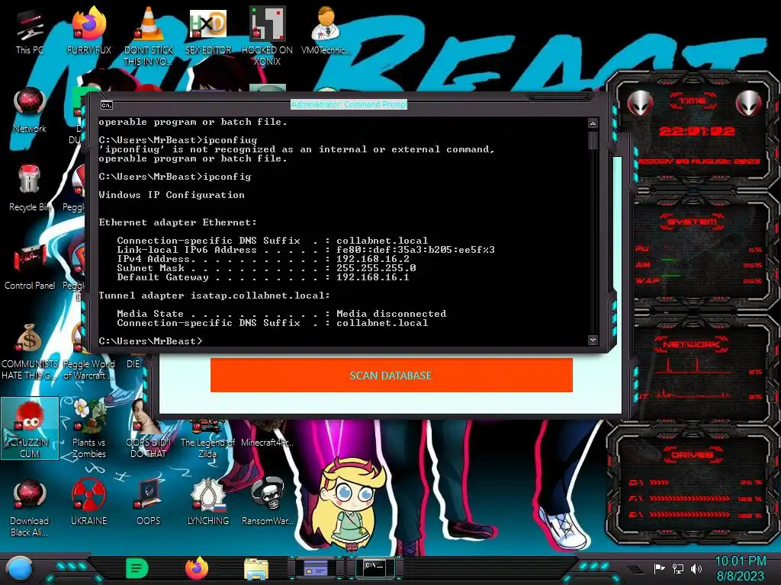Click the Administrator: Command Prompt title
Viewport: 781px width, 585px height.
[x=349, y=104]
